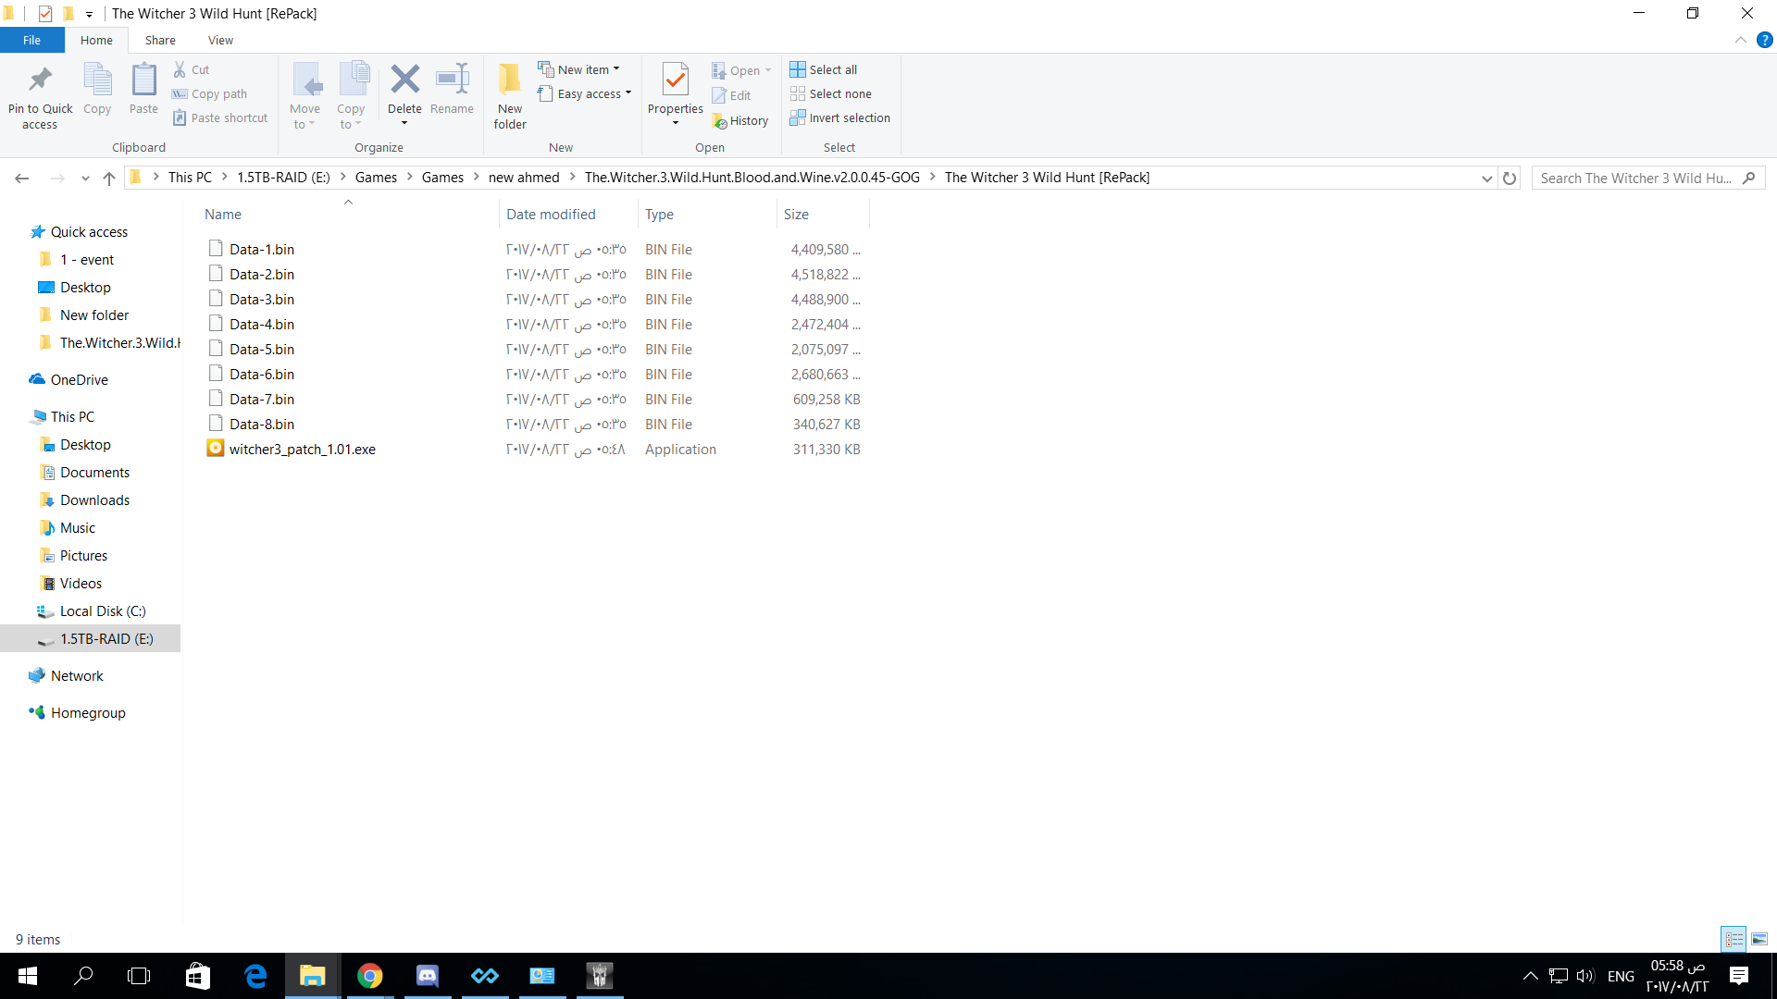Open the ribbon Open dropdown
This screenshot has height=999, width=1777.
pos(741,70)
